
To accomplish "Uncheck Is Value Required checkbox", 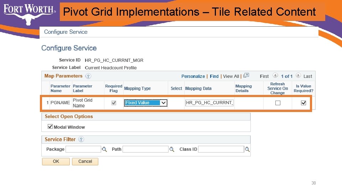I will point(304,103).
